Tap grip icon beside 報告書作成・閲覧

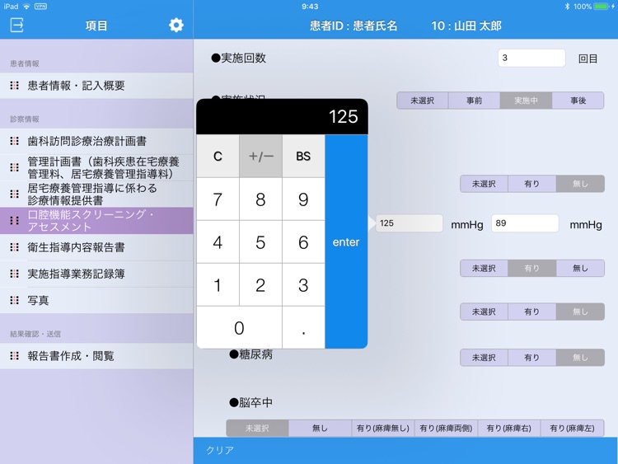point(15,356)
